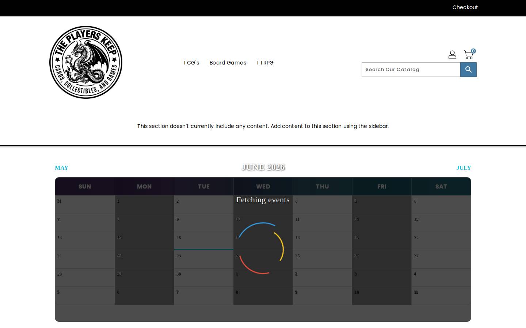The image size is (526, 328).
Task: Select June 13 in the calendar
Action: point(441,223)
